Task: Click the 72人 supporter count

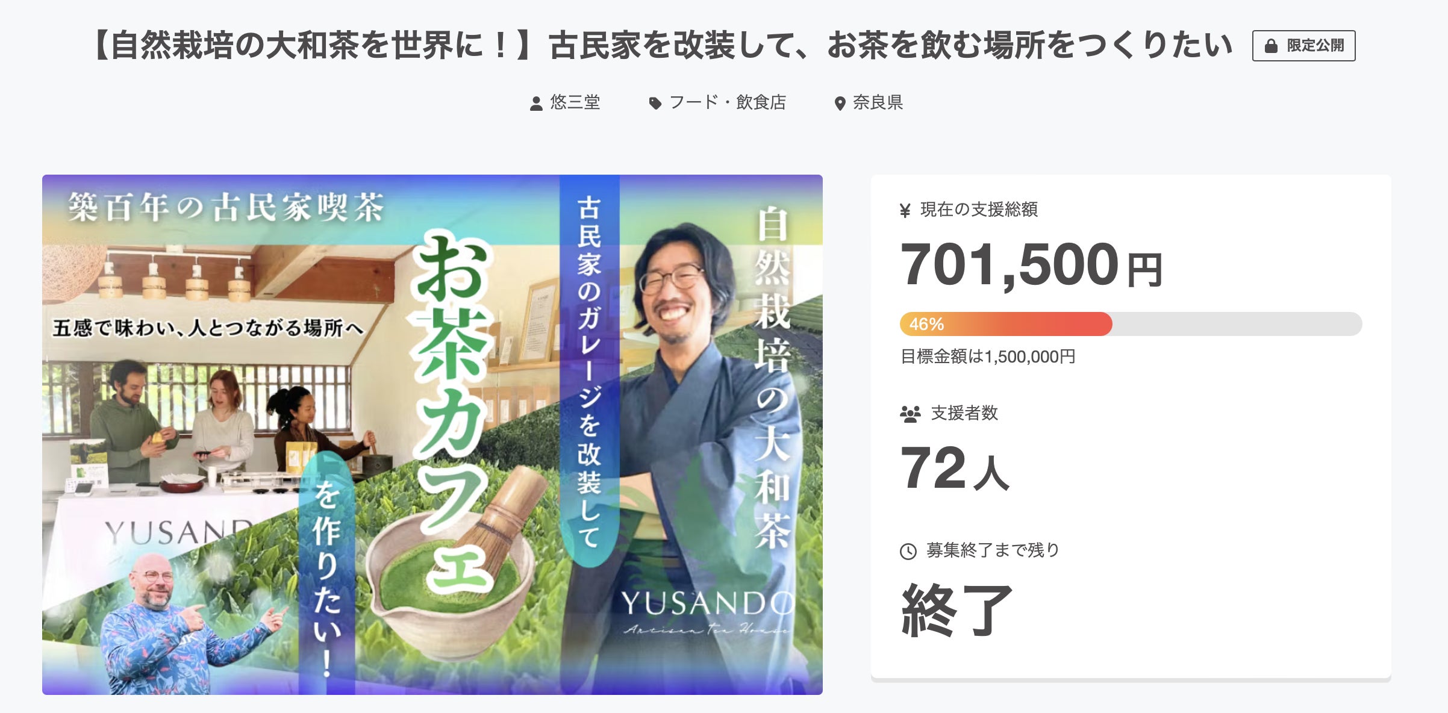Action: click(955, 469)
